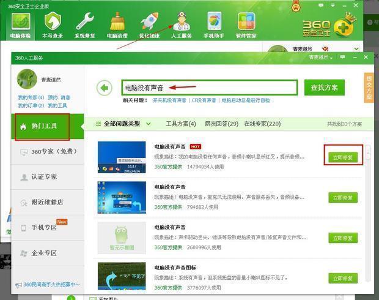The image size is (379, 300).
Task: Open related question CF没有声音
Action: (204, 100)
